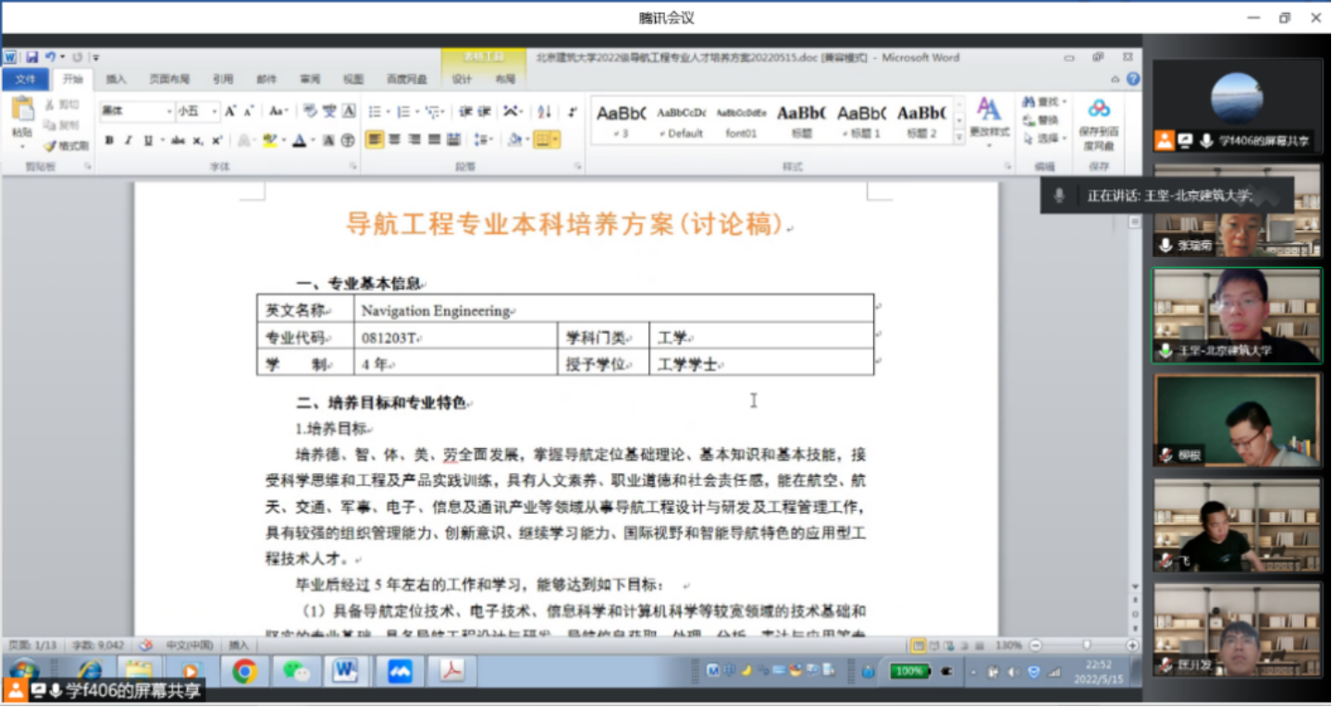Open the Word Help question mark icon
This screenshot has width=1332, height=707.
1133,79
